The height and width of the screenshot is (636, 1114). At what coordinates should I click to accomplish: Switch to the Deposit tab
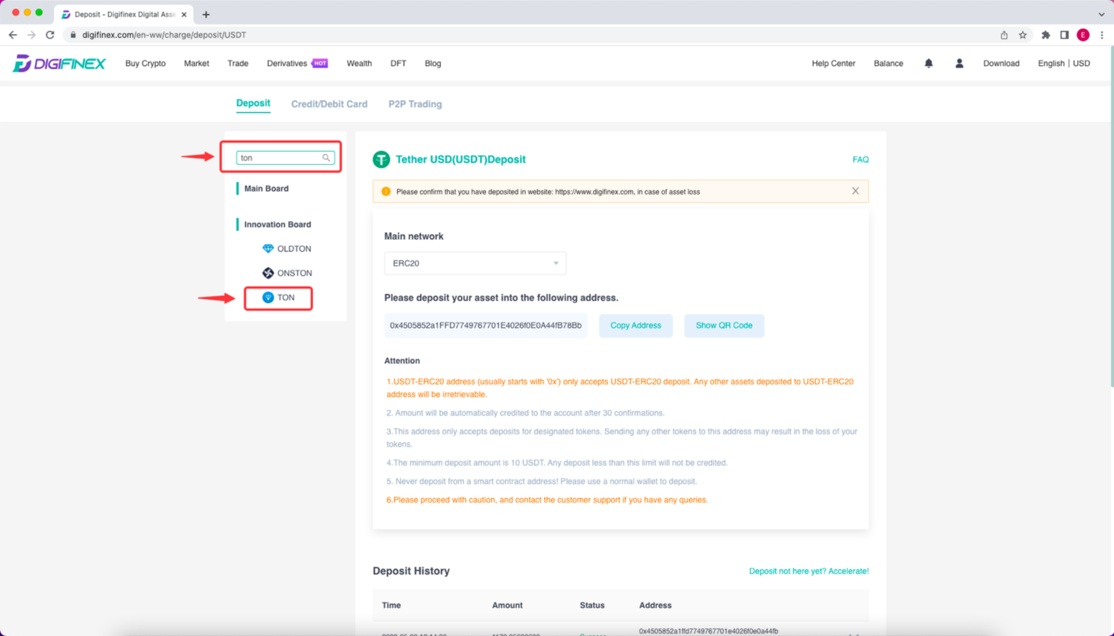[x=253, y=103]
